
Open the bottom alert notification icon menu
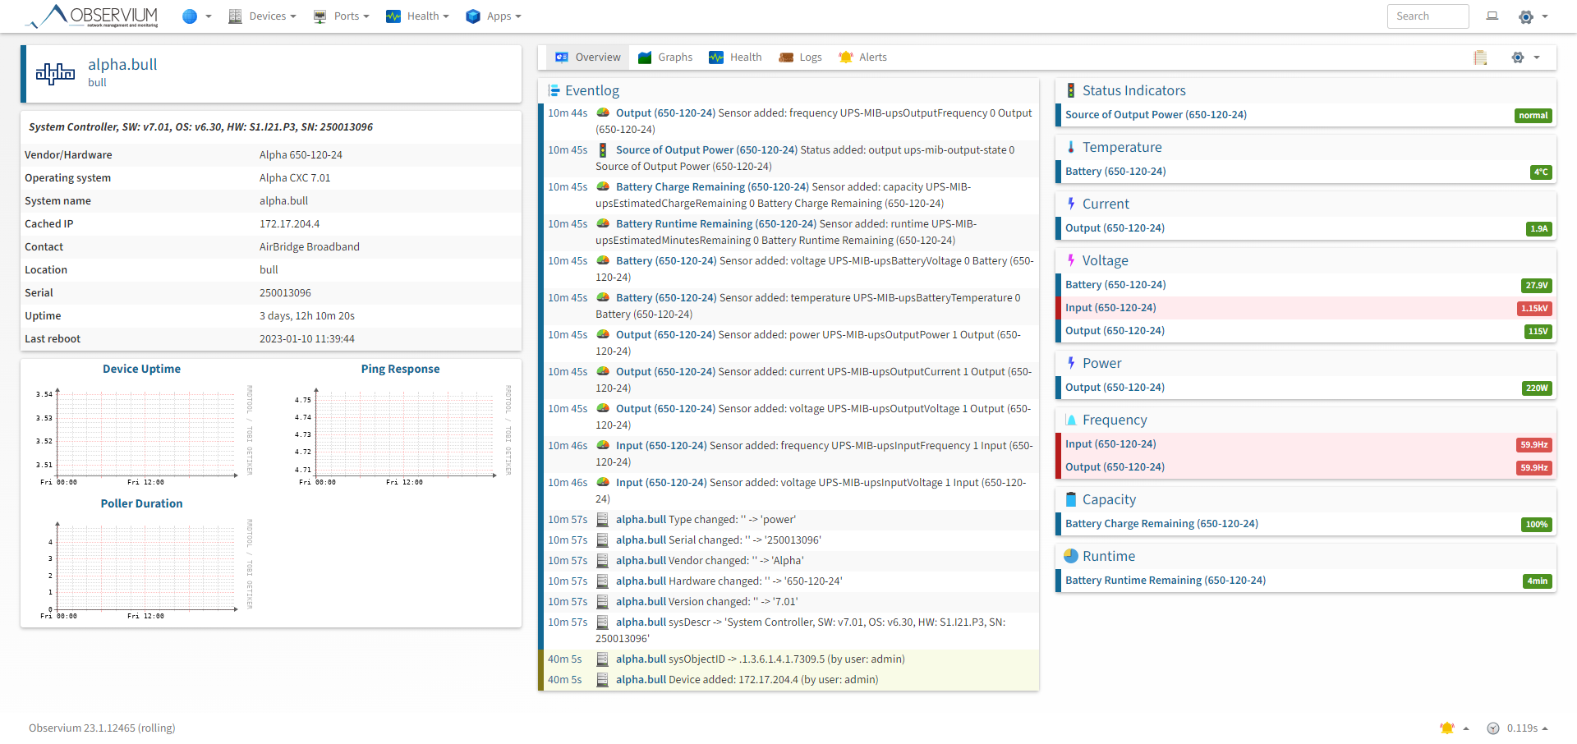(1455, 728)
